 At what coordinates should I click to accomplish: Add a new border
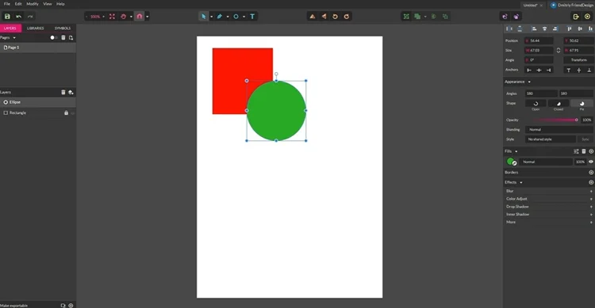591,173
